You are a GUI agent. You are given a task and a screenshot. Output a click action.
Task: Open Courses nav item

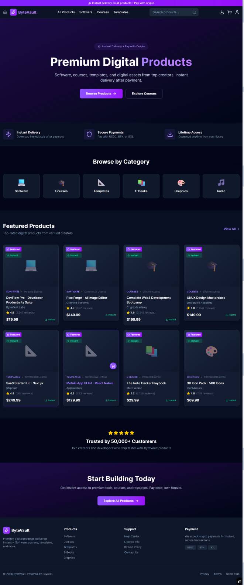pos(103,12)
